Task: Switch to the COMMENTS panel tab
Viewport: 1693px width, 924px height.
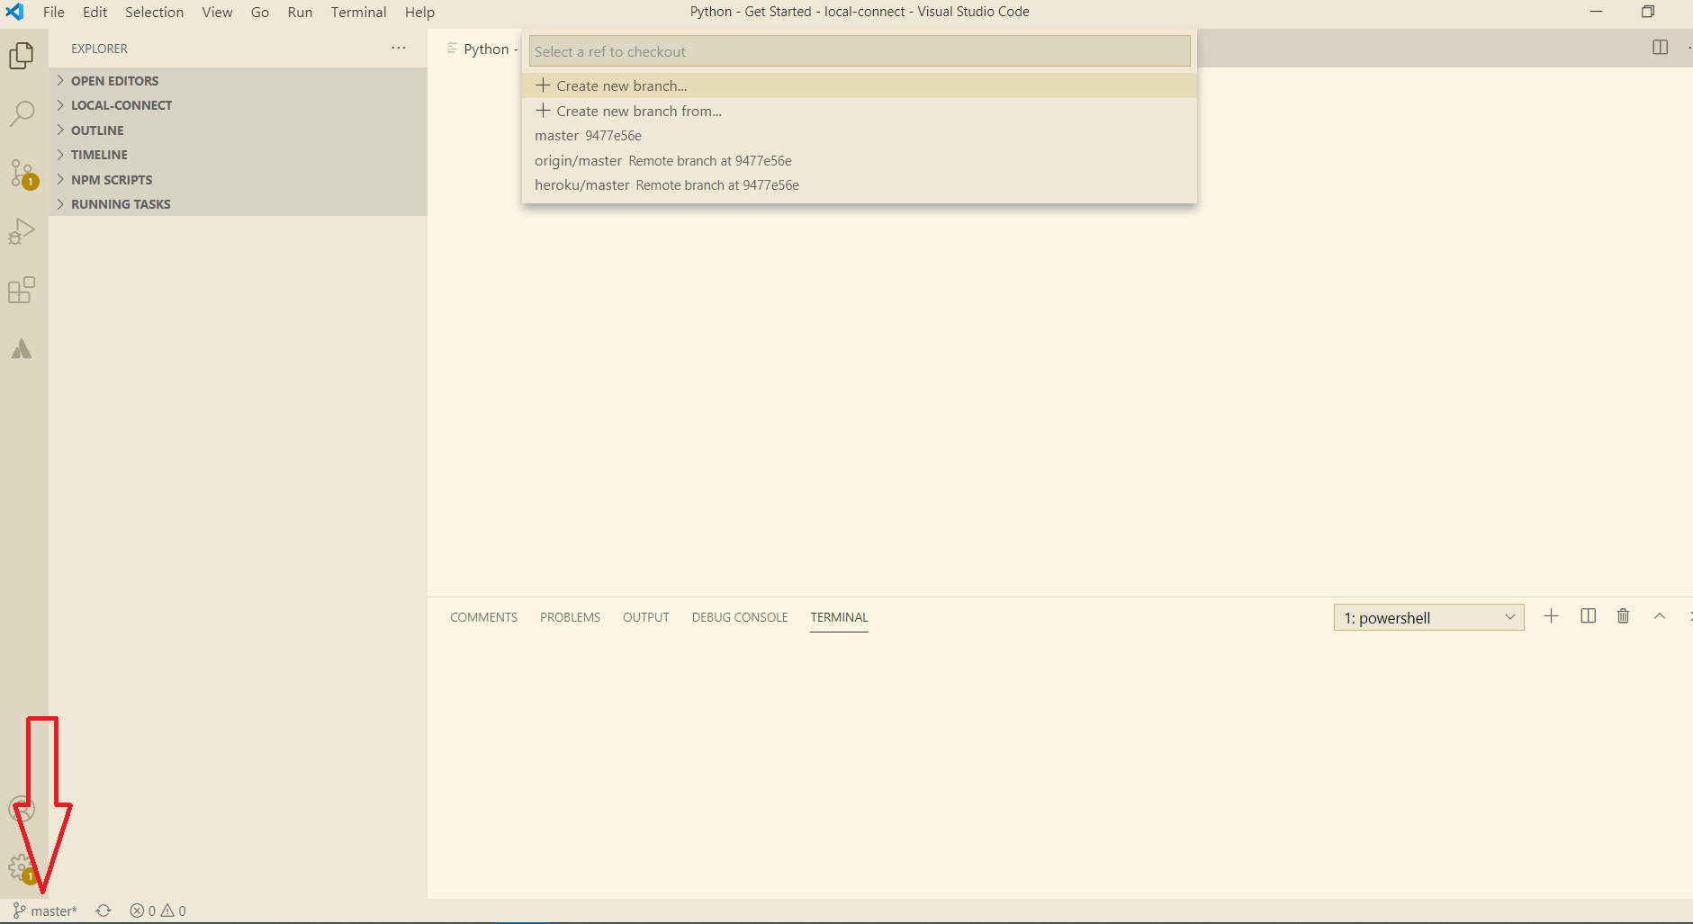Action: point(483,617)
